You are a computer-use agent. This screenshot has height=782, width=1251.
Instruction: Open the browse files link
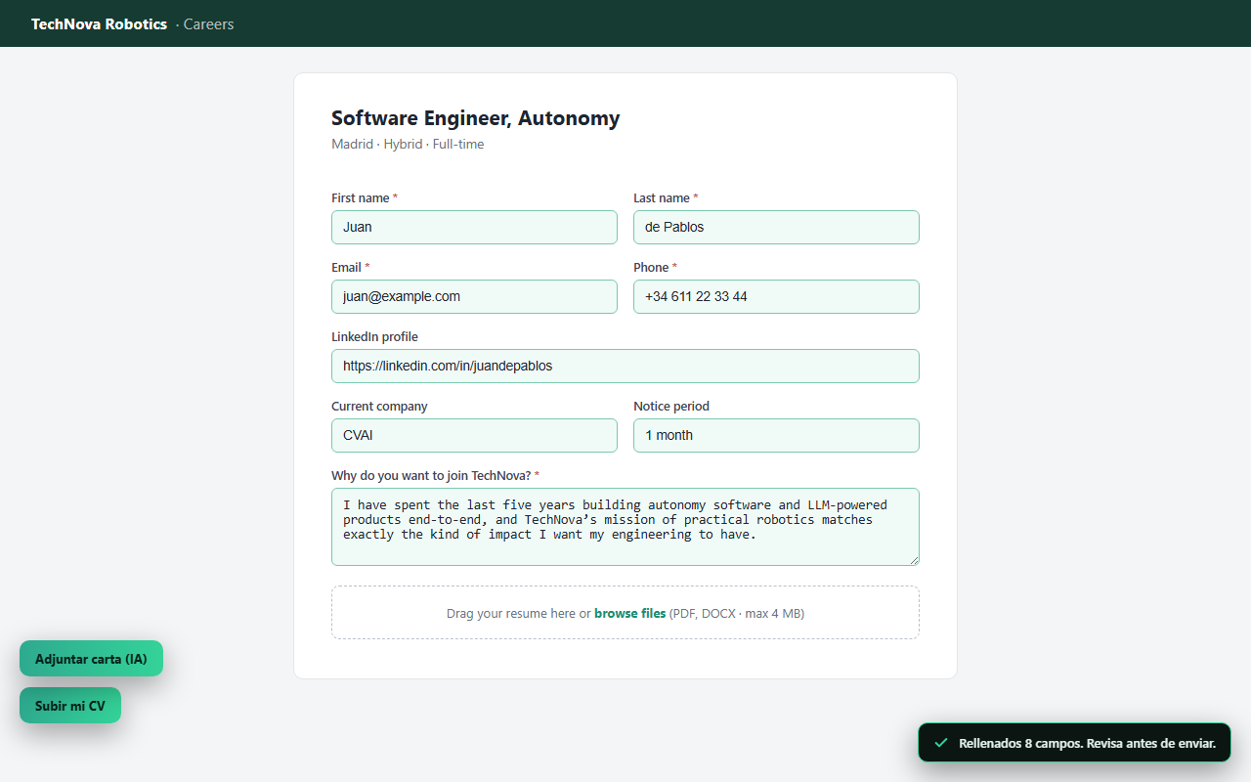[629, 614]
